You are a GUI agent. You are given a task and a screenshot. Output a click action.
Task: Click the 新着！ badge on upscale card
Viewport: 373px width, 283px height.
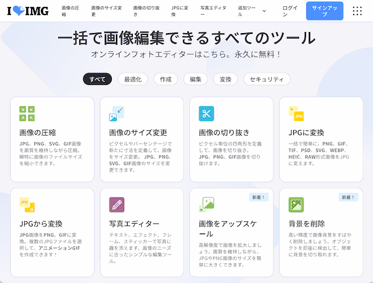click(x=259, y=197)
